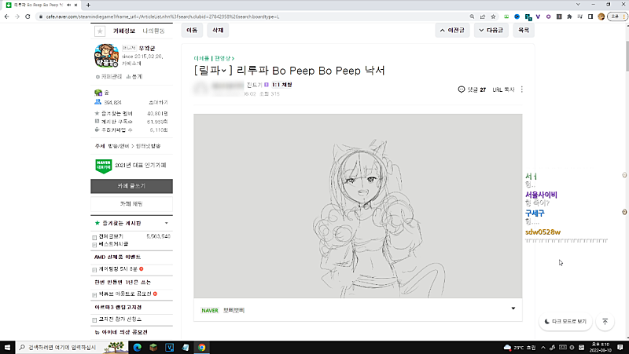Viewport: 629px width, 354px height.
Task: Click the sketch drawing image
Action: [x=358, y=206]
